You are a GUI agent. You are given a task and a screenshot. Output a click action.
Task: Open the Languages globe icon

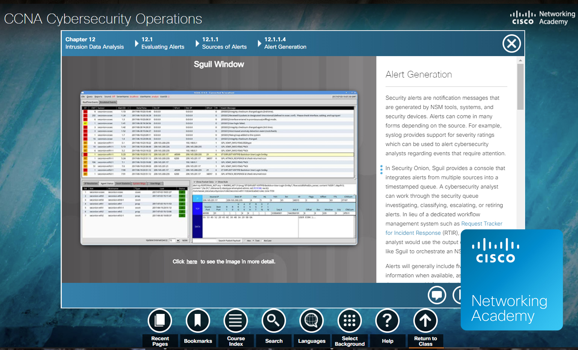click(312, 321)
